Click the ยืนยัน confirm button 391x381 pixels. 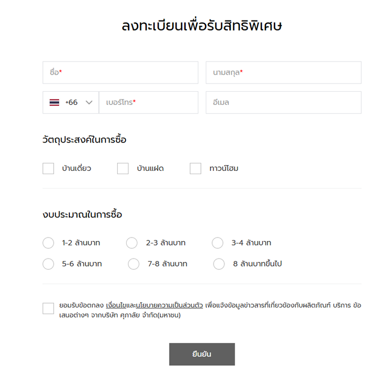(202, 354)
